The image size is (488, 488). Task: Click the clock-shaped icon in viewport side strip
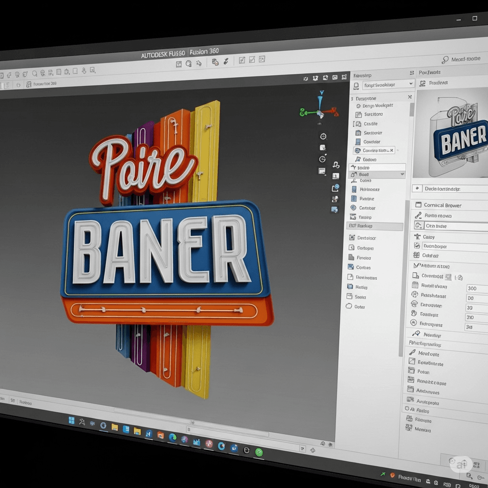click(322, 136)
